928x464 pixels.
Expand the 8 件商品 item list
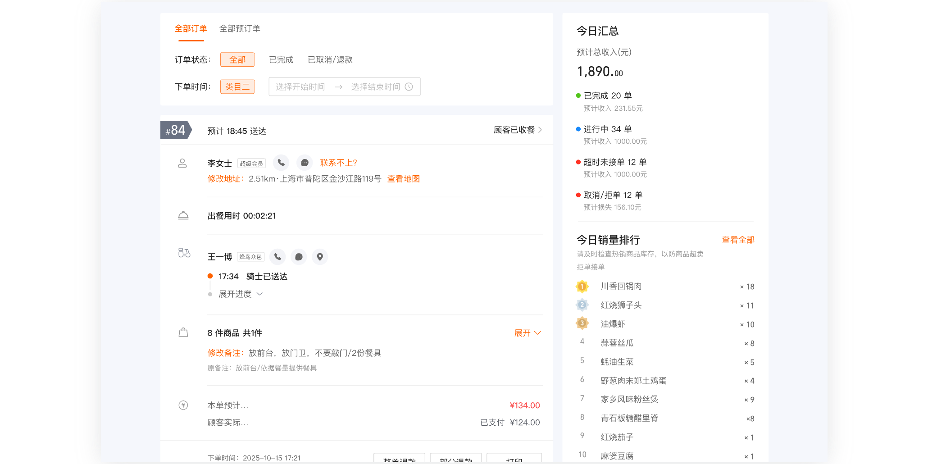(528, 333)
